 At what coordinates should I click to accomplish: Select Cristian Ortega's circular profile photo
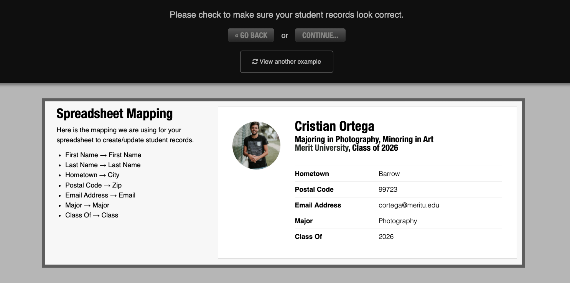[256, 145]
